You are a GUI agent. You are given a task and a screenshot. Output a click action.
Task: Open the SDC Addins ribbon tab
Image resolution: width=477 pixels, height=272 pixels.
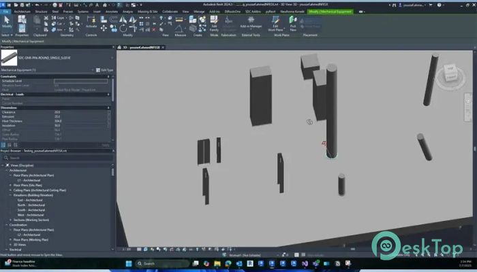pos(253,12)
